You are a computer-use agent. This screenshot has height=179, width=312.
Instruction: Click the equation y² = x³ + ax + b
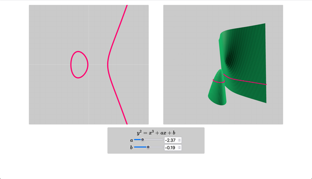tap(156, 133)
